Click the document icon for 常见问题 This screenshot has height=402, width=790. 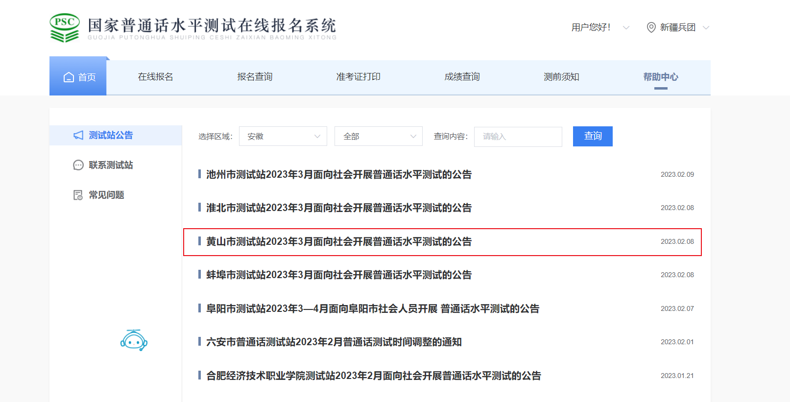78,195
